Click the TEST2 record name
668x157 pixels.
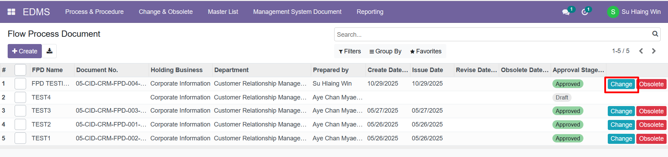click(41, 124)
